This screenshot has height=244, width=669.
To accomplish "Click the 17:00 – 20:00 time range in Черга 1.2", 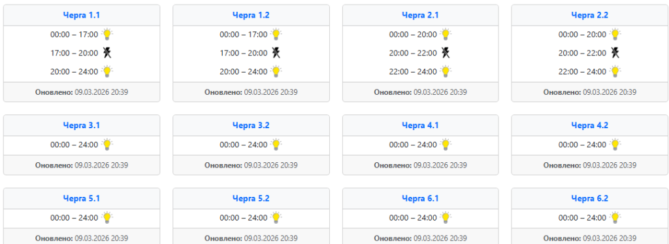I will [x=244, y=53].
